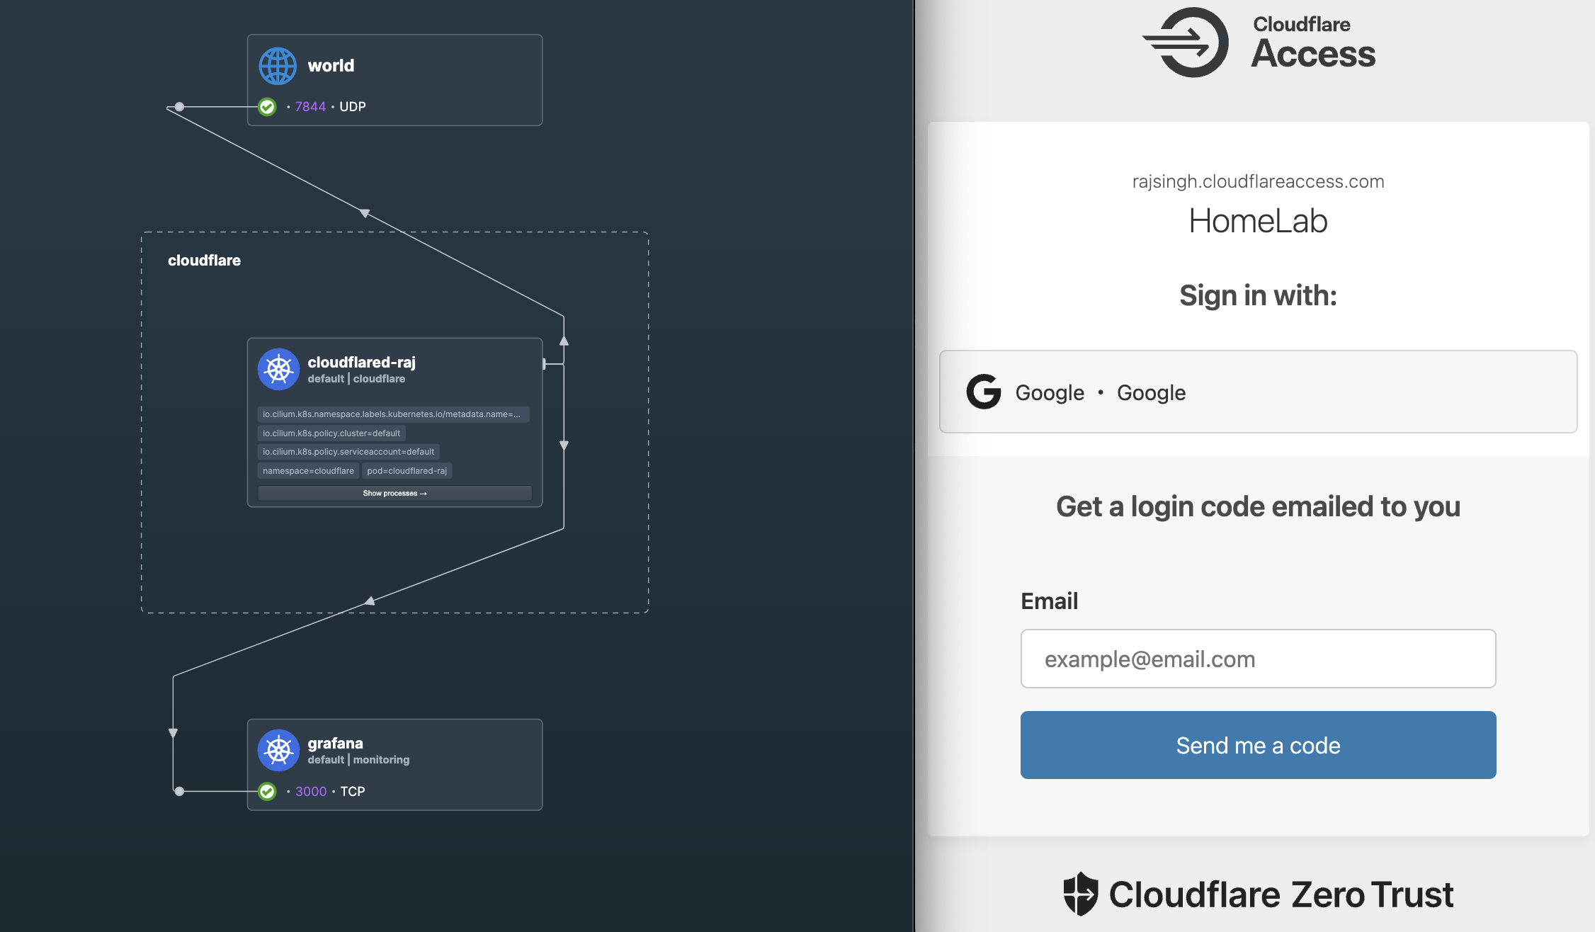Click default | monitoring subtitle on grafana

click(x=358, y=760)
